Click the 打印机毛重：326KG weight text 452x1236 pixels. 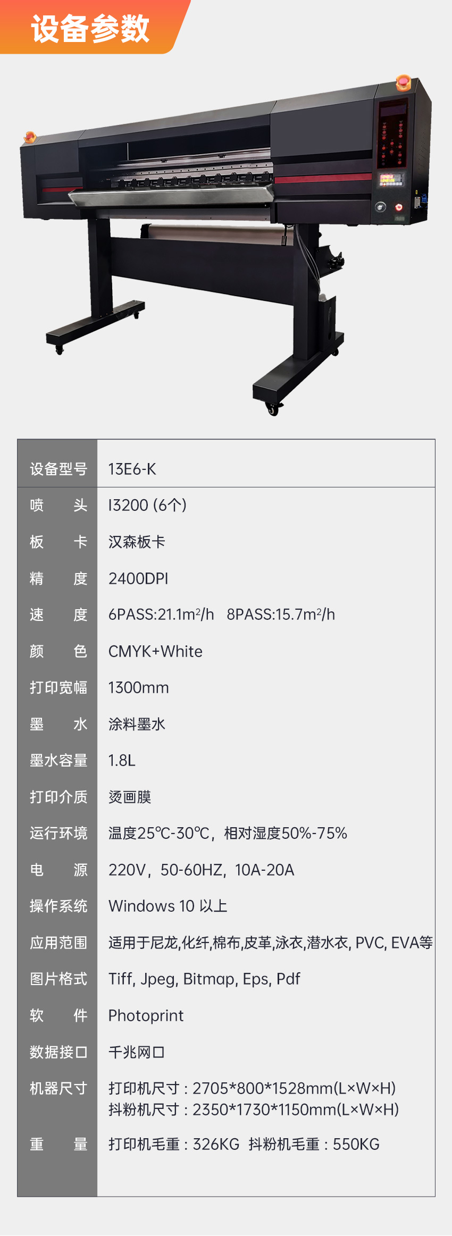(x=174, y=1144)
